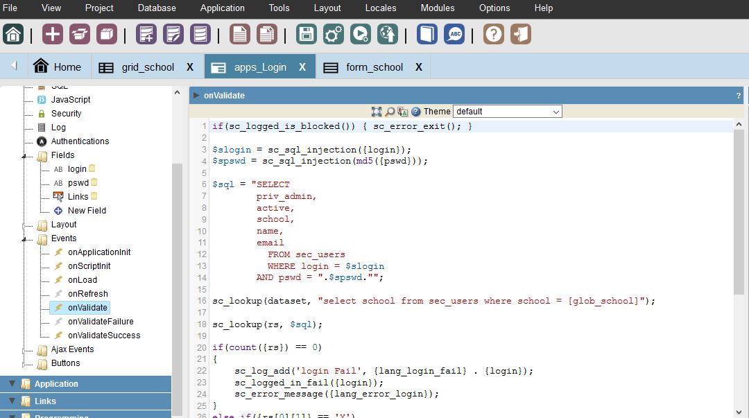749x418 pixels.
Task: Select the onRefresh event
Action: [88, 294]
